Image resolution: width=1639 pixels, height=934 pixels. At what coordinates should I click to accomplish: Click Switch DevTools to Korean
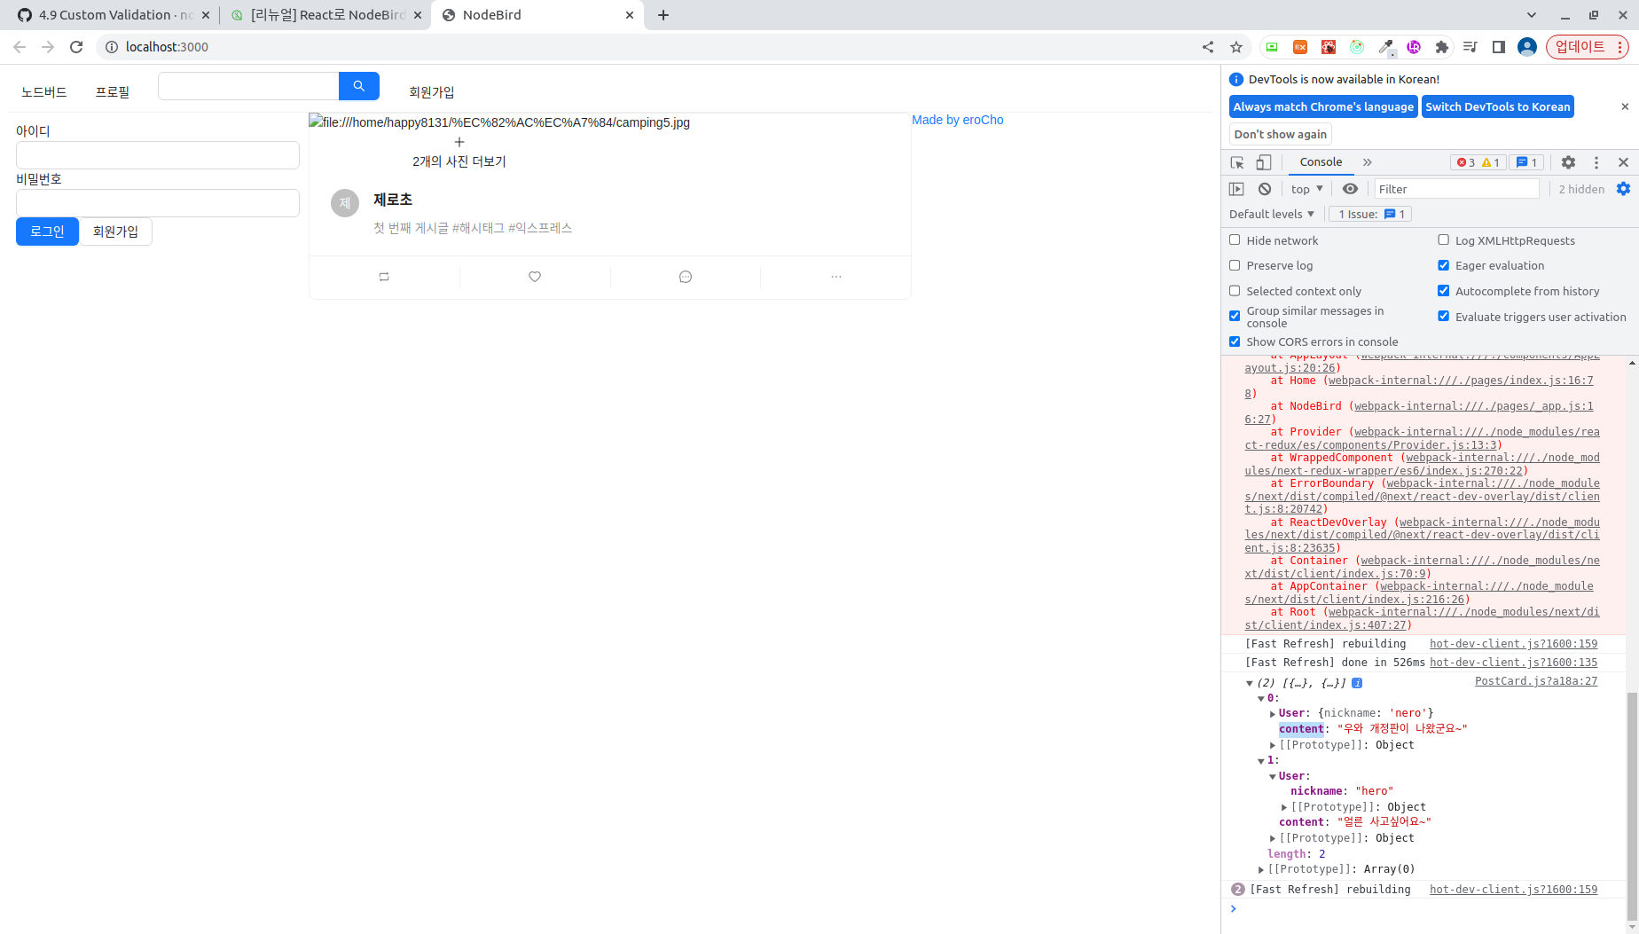(x=1498, y=106)
